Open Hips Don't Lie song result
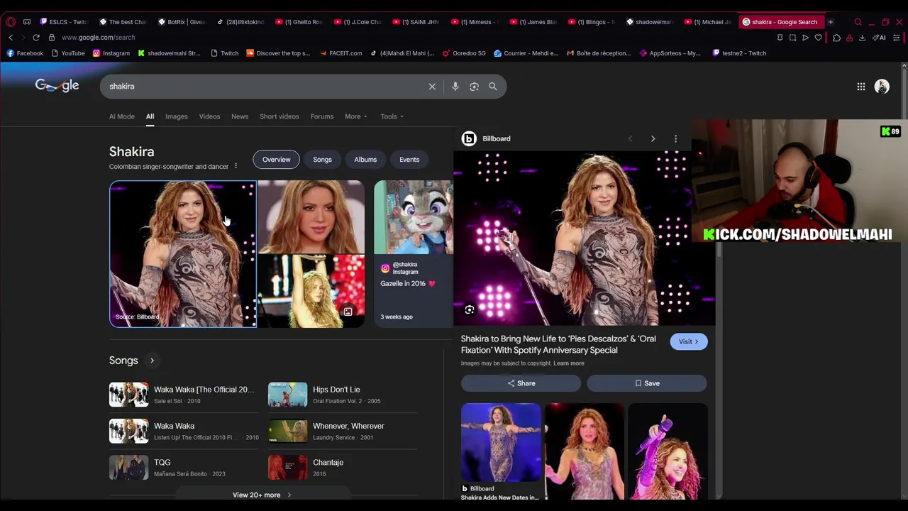 [343, 395]
